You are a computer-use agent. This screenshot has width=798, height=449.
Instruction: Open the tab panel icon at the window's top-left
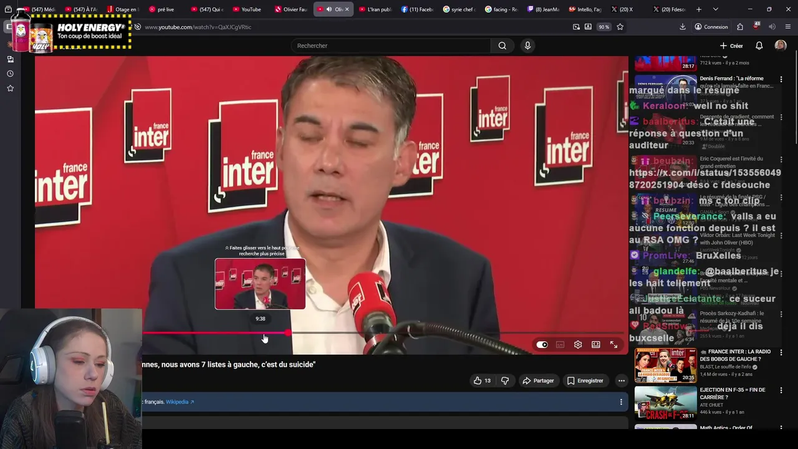(x=8, y=9)
